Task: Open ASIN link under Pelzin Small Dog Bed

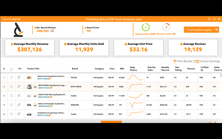Action: 43,79
